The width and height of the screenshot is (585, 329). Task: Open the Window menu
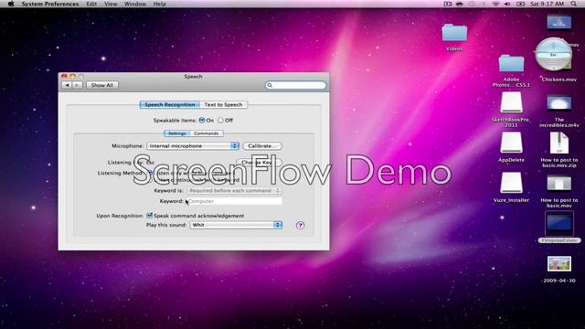coord(135,4)
